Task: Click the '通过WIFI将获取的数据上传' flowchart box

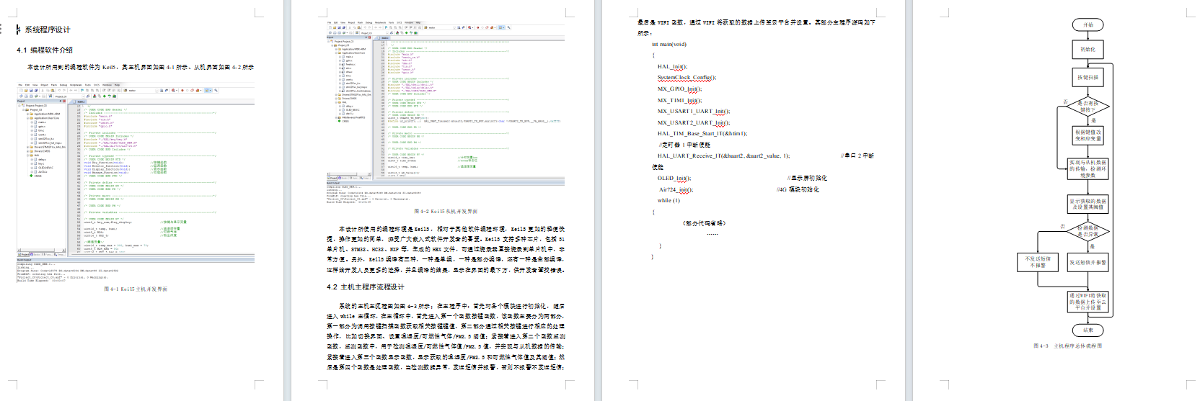Action: pos(1087,302)
